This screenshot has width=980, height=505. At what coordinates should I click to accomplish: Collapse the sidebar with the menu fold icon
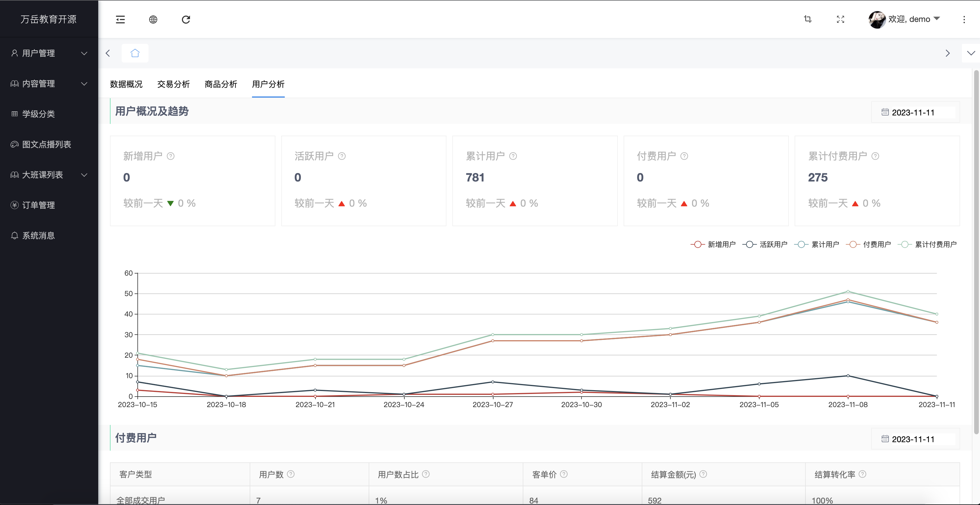pos(120,19)
